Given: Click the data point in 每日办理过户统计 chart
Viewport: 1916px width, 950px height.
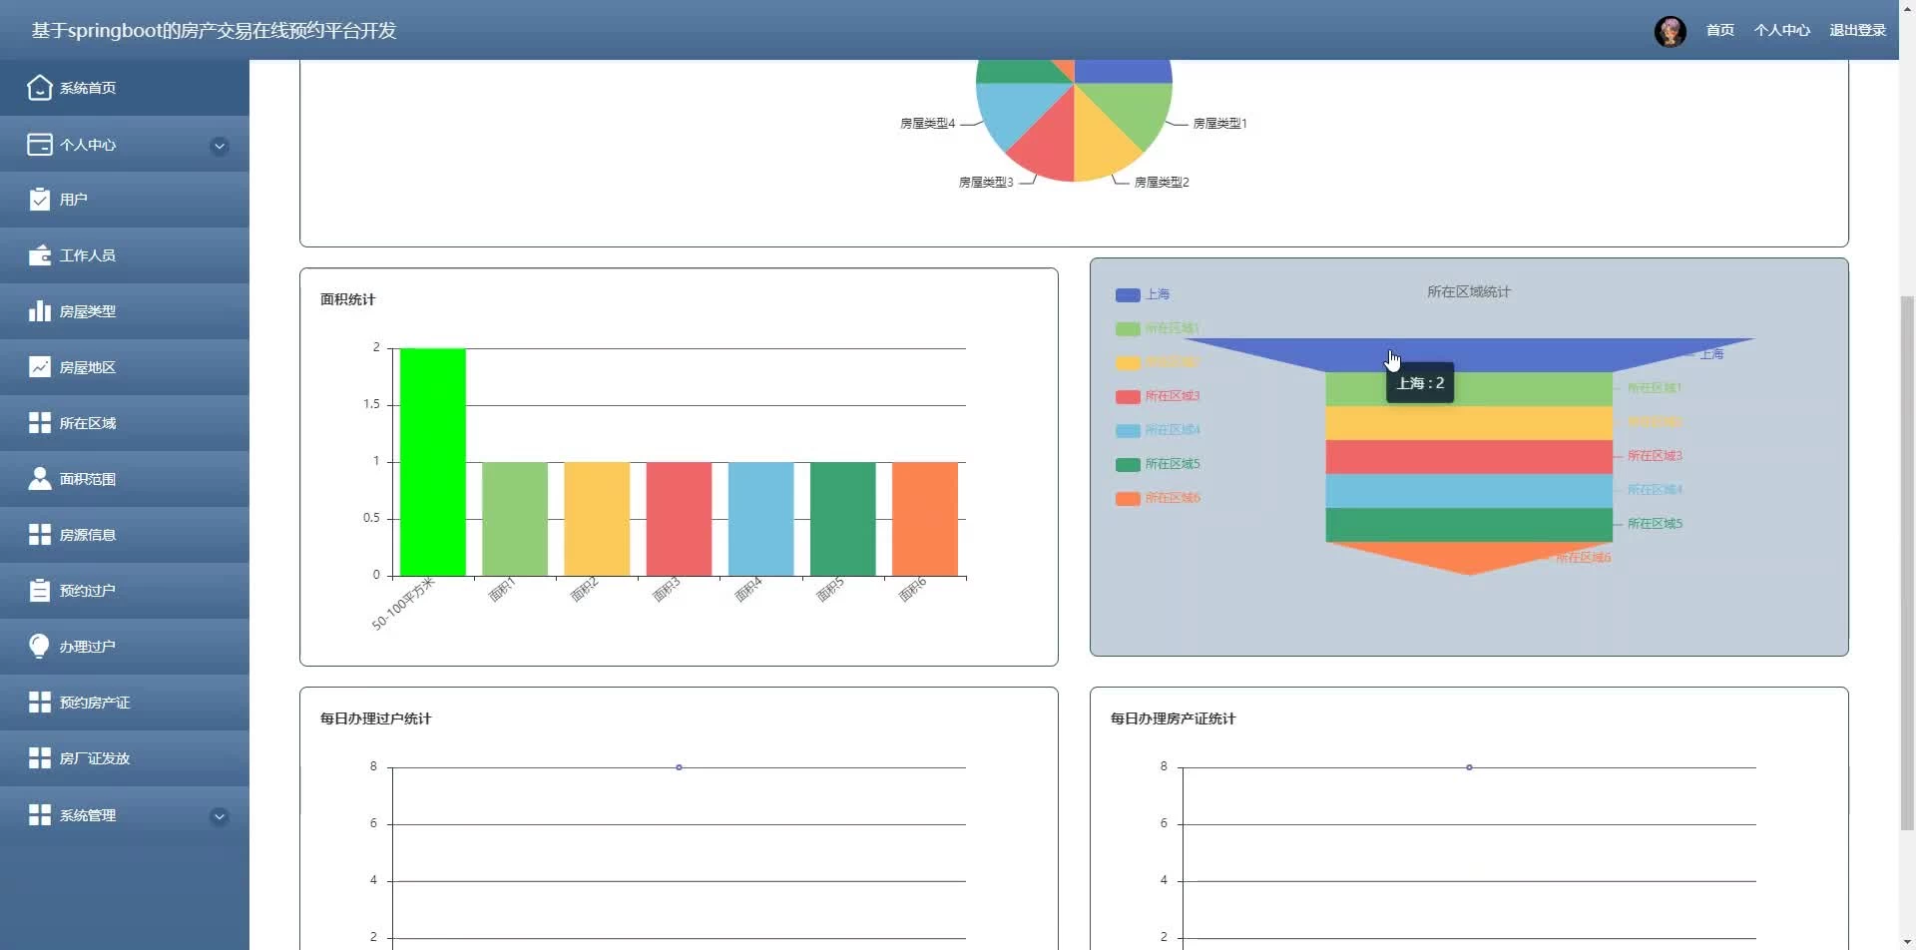Looking at the screenshot, I should (x=679, y=767).
